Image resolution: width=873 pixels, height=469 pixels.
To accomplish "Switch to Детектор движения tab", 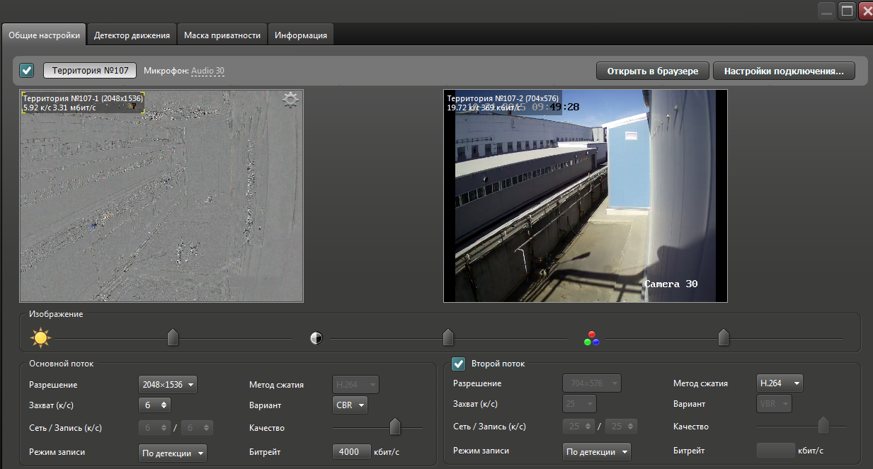I will click(132, 35).
